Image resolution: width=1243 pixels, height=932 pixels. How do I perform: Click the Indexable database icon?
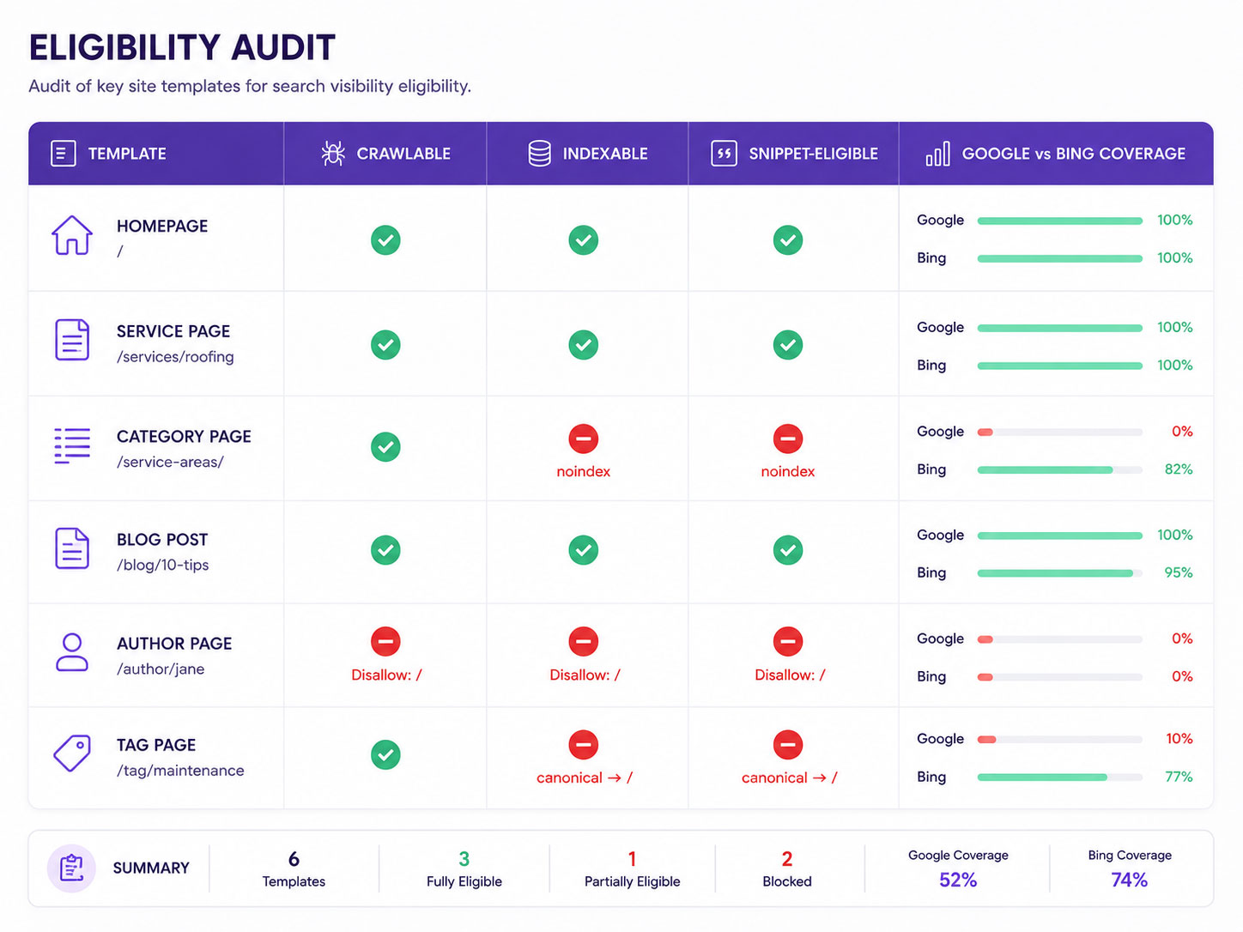click(x=540, y=154)
